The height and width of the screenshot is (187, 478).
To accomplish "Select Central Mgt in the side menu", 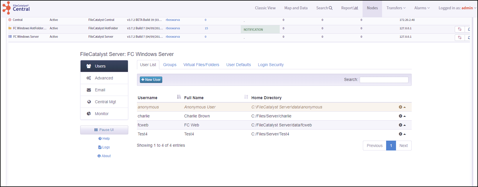I will pos(104,102).
